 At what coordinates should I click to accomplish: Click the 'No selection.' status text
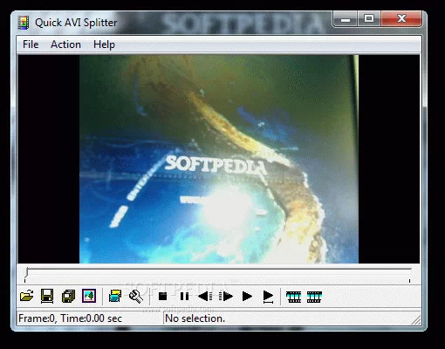[195, 318]
